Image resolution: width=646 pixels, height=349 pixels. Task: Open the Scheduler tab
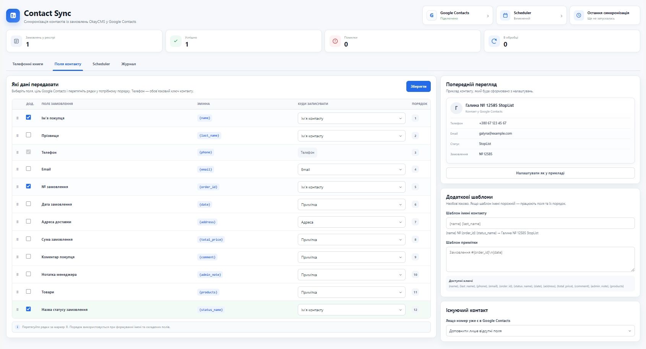click(101, 64)
